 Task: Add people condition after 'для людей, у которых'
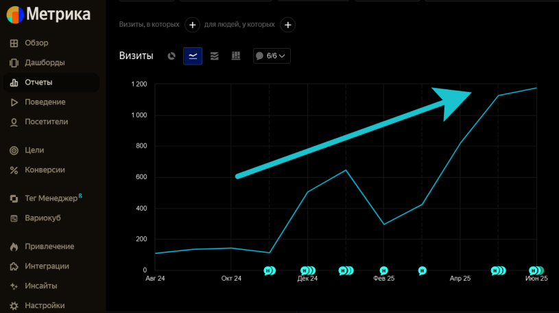point(289,25)
